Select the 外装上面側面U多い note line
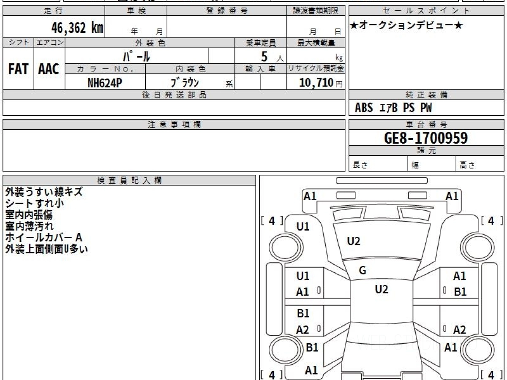Screen dimensions: 507x380 click(46, 249)
